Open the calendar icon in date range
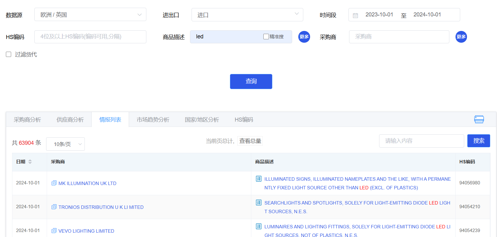Image resolution: width=497 pixels, height=237 pixels. [x=355, y=15]
